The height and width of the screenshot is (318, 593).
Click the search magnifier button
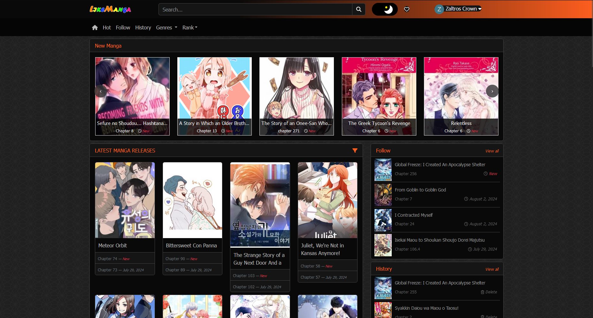[x=359, y=9]
